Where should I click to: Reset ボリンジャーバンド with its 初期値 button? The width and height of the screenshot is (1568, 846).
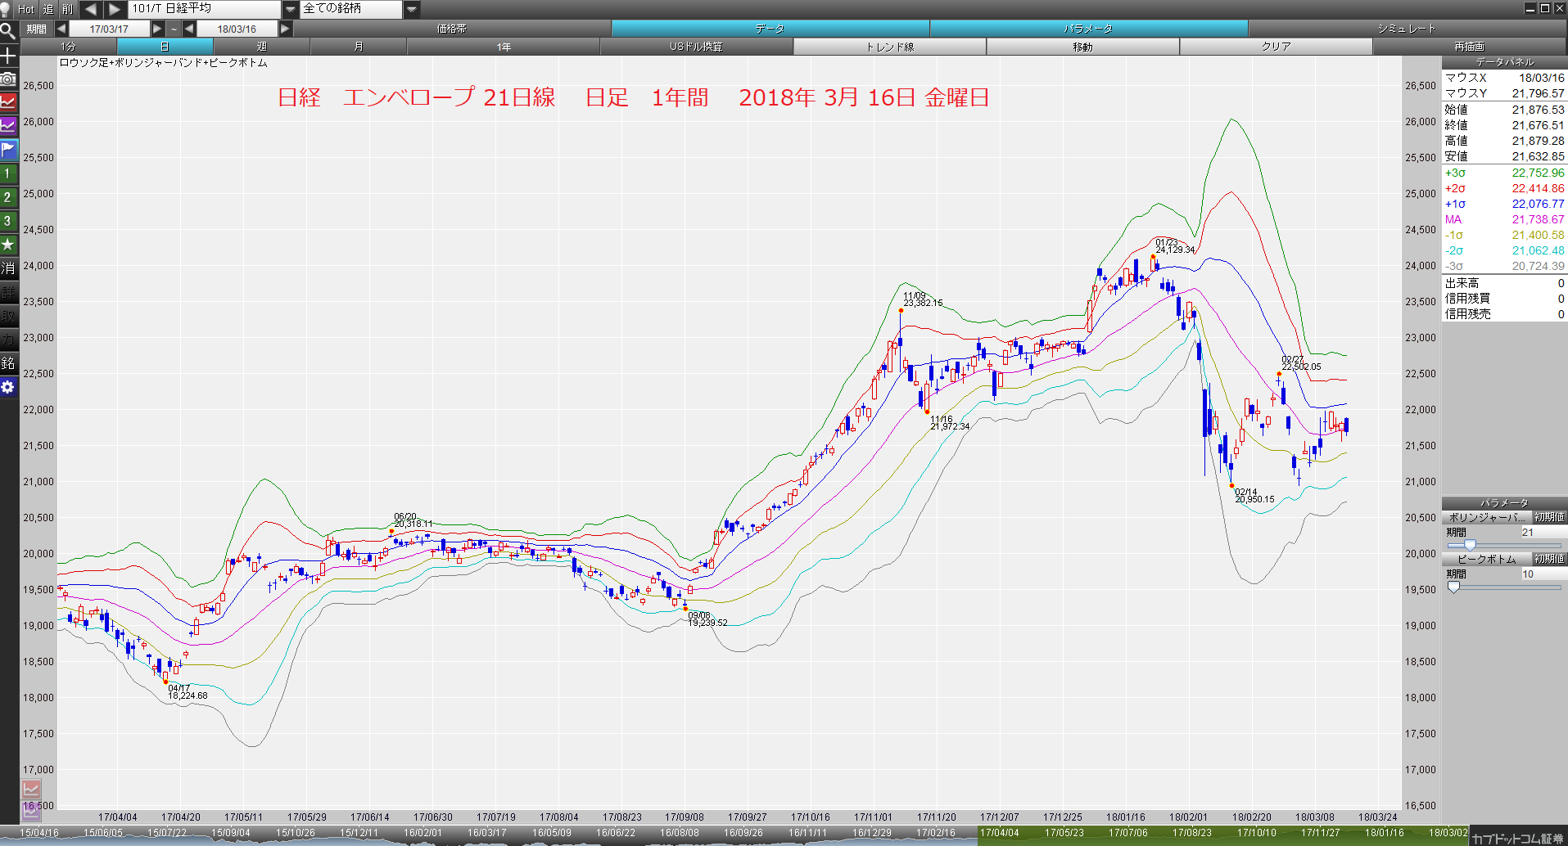pos(1549,517)
